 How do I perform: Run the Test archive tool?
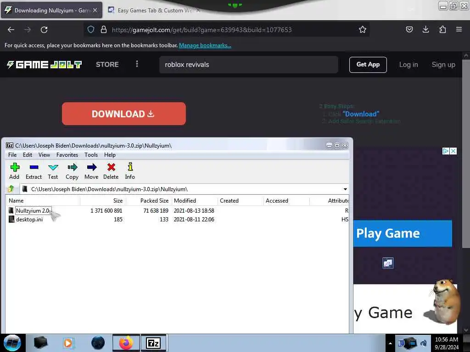[53, 171]
